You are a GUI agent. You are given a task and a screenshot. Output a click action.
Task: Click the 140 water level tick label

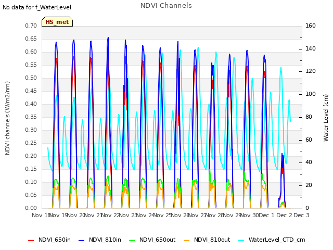(x=311, y=48)
